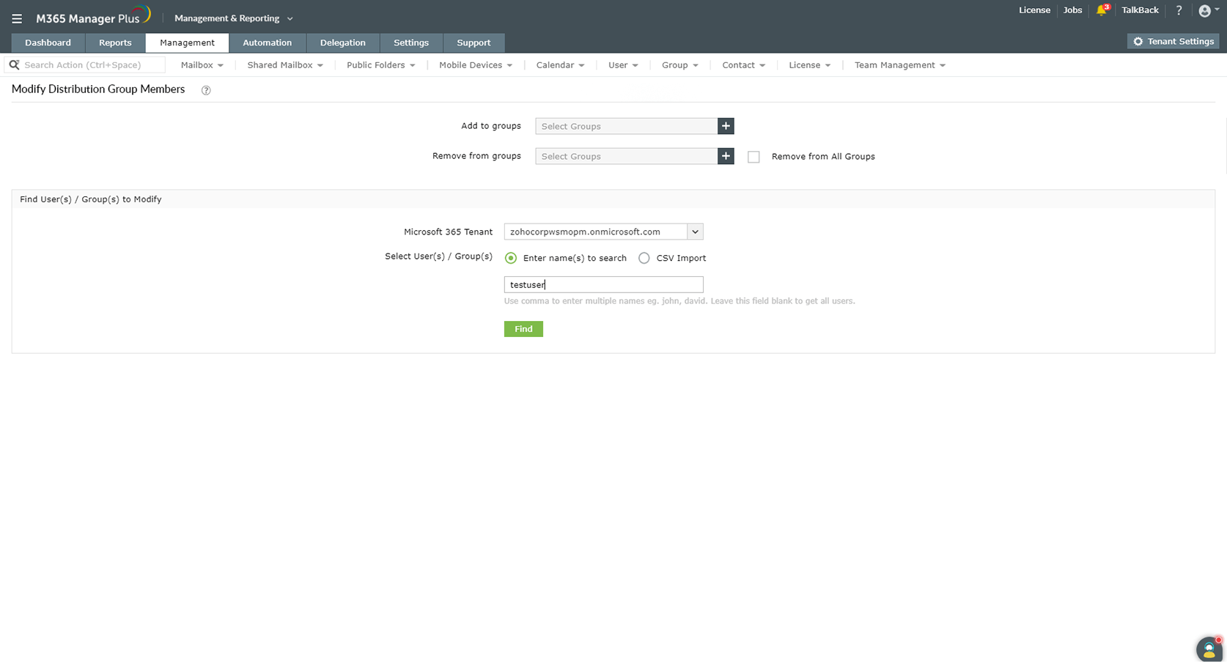Check the Remove from All Groups checkbox
Screen dimensions: 1227x669
pyautogui.click(x=753, y=157)
